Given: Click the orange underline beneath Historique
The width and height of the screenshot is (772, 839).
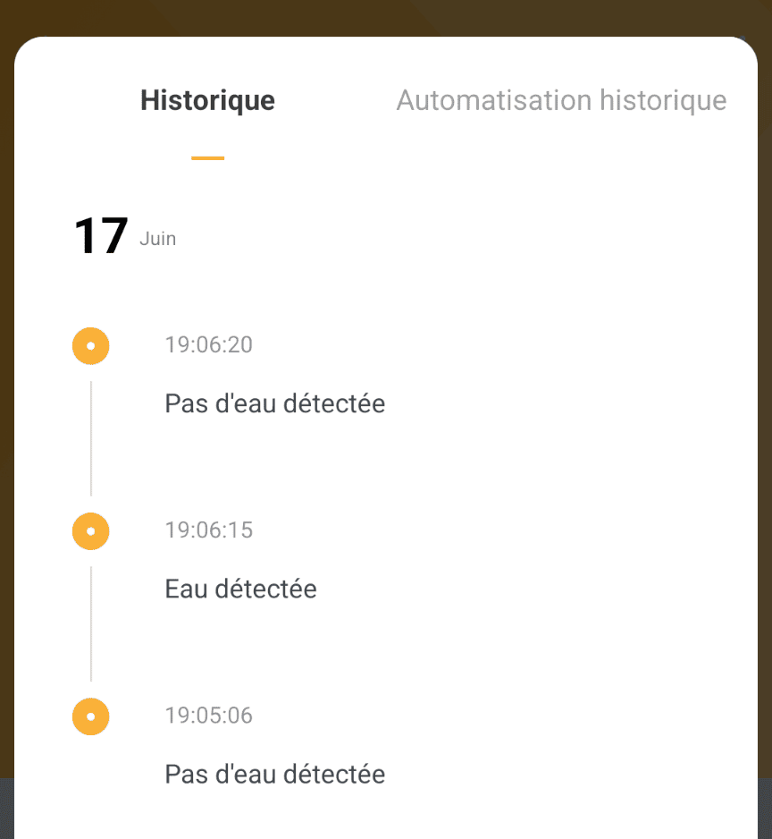Looking at the screenshot, I should (208, 157).
